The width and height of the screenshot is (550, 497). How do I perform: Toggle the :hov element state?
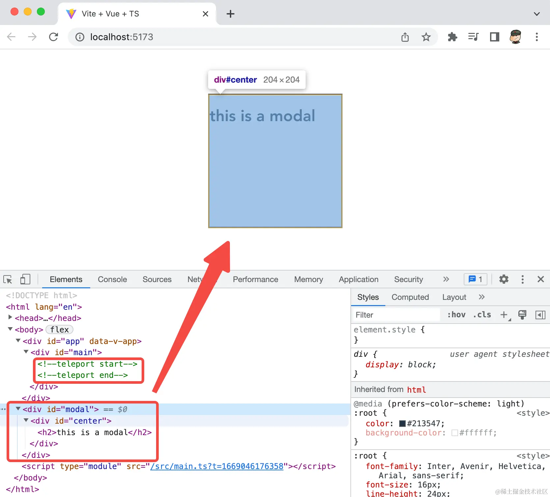click(x=456, y=315)
